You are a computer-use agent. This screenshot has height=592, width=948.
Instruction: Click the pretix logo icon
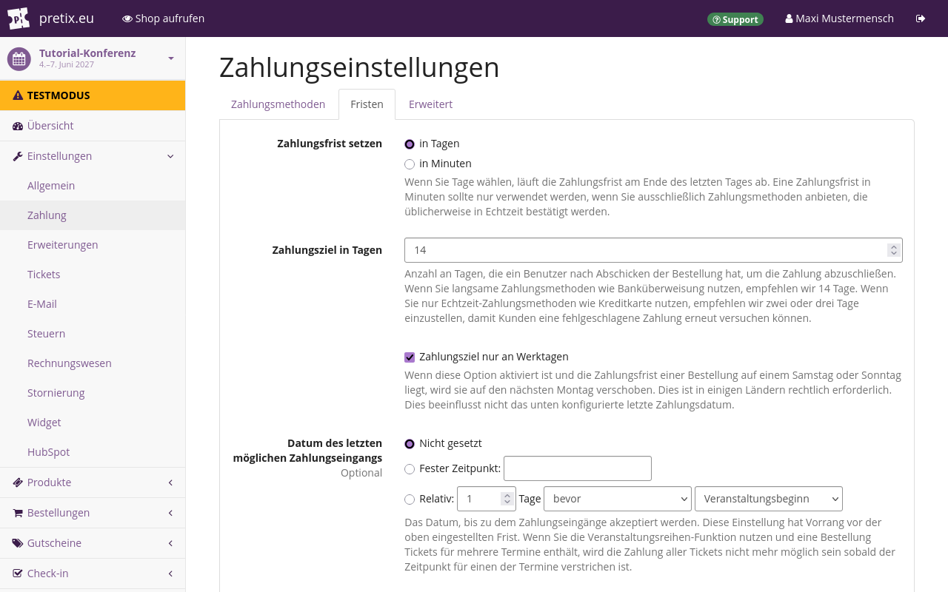(x=19, y=18)
